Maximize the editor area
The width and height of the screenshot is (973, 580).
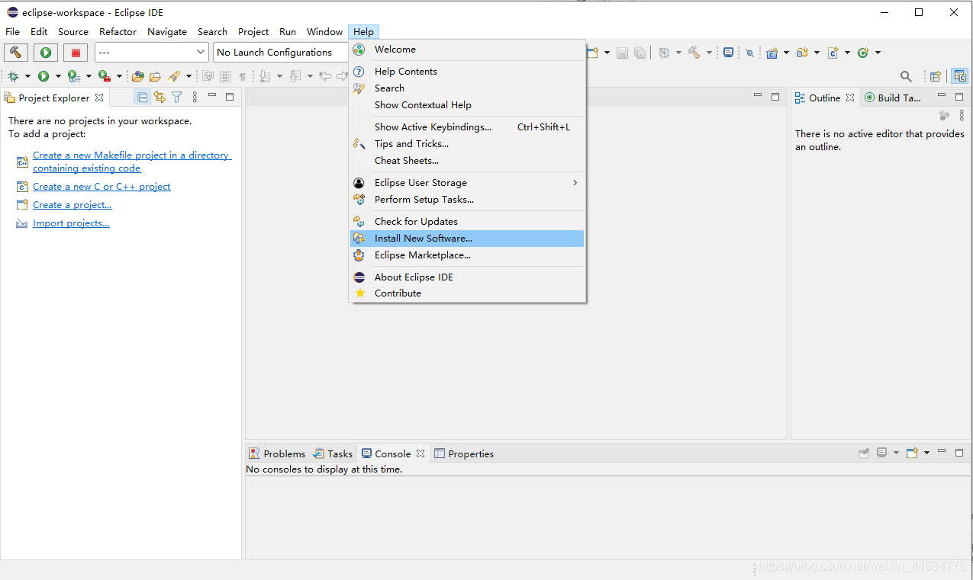tap(775, 97)
